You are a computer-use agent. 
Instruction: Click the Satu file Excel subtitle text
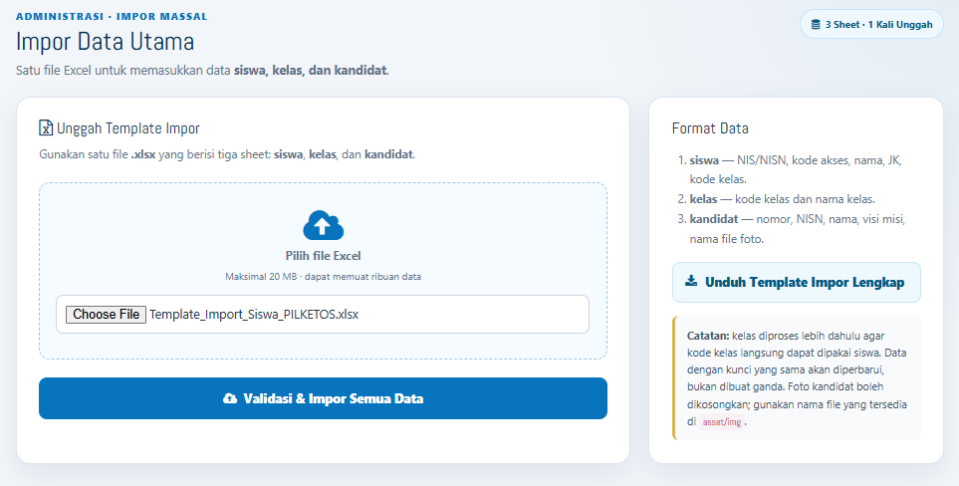coord(202,71)
